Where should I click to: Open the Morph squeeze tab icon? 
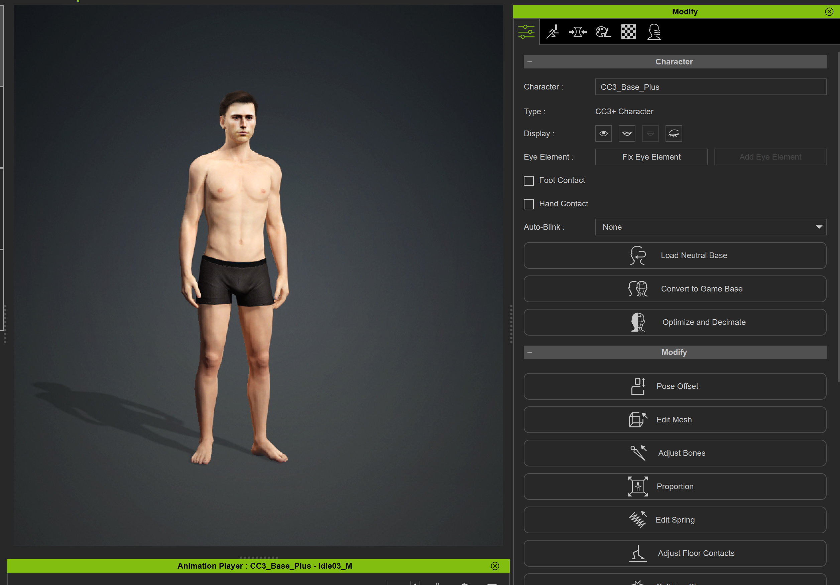click(x=578, y=32)
